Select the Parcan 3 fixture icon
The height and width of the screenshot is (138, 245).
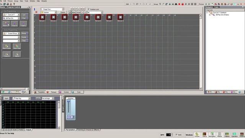[x=65, y=17]
